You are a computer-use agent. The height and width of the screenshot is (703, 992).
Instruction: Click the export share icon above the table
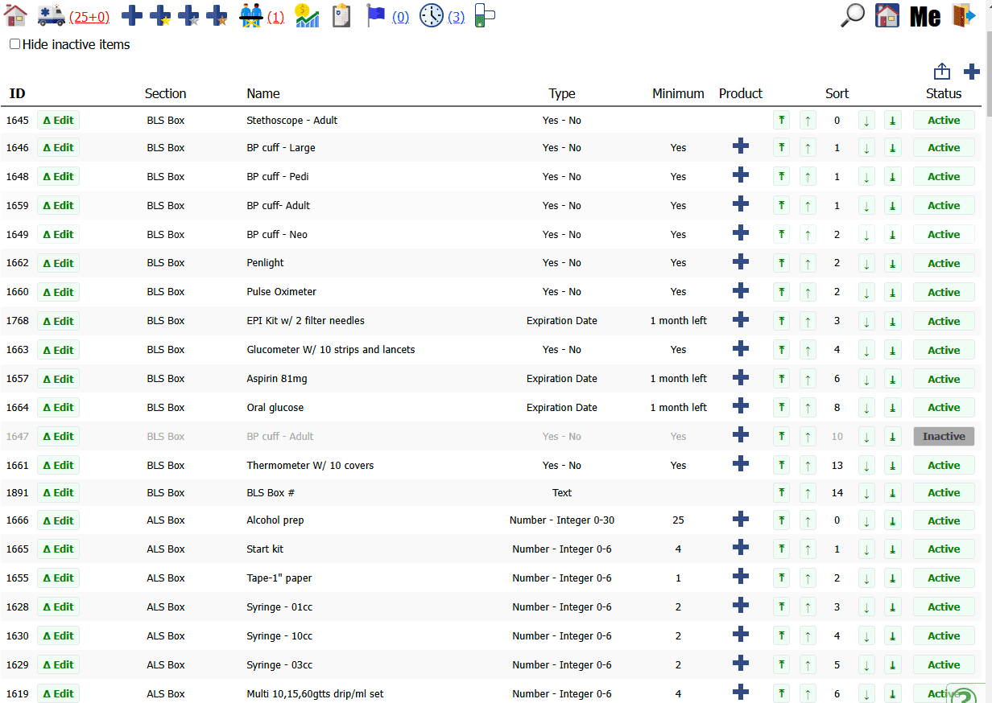pos(942,72)
